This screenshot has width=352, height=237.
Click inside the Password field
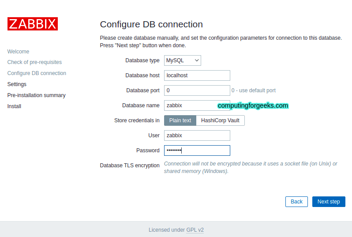pyautogui.click(x=197, y=150)
